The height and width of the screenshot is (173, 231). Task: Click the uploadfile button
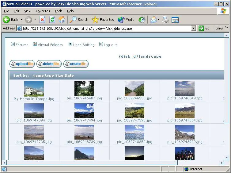point(22,64)
